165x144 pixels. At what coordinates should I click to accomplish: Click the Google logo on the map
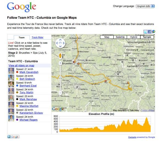(58, 109)
